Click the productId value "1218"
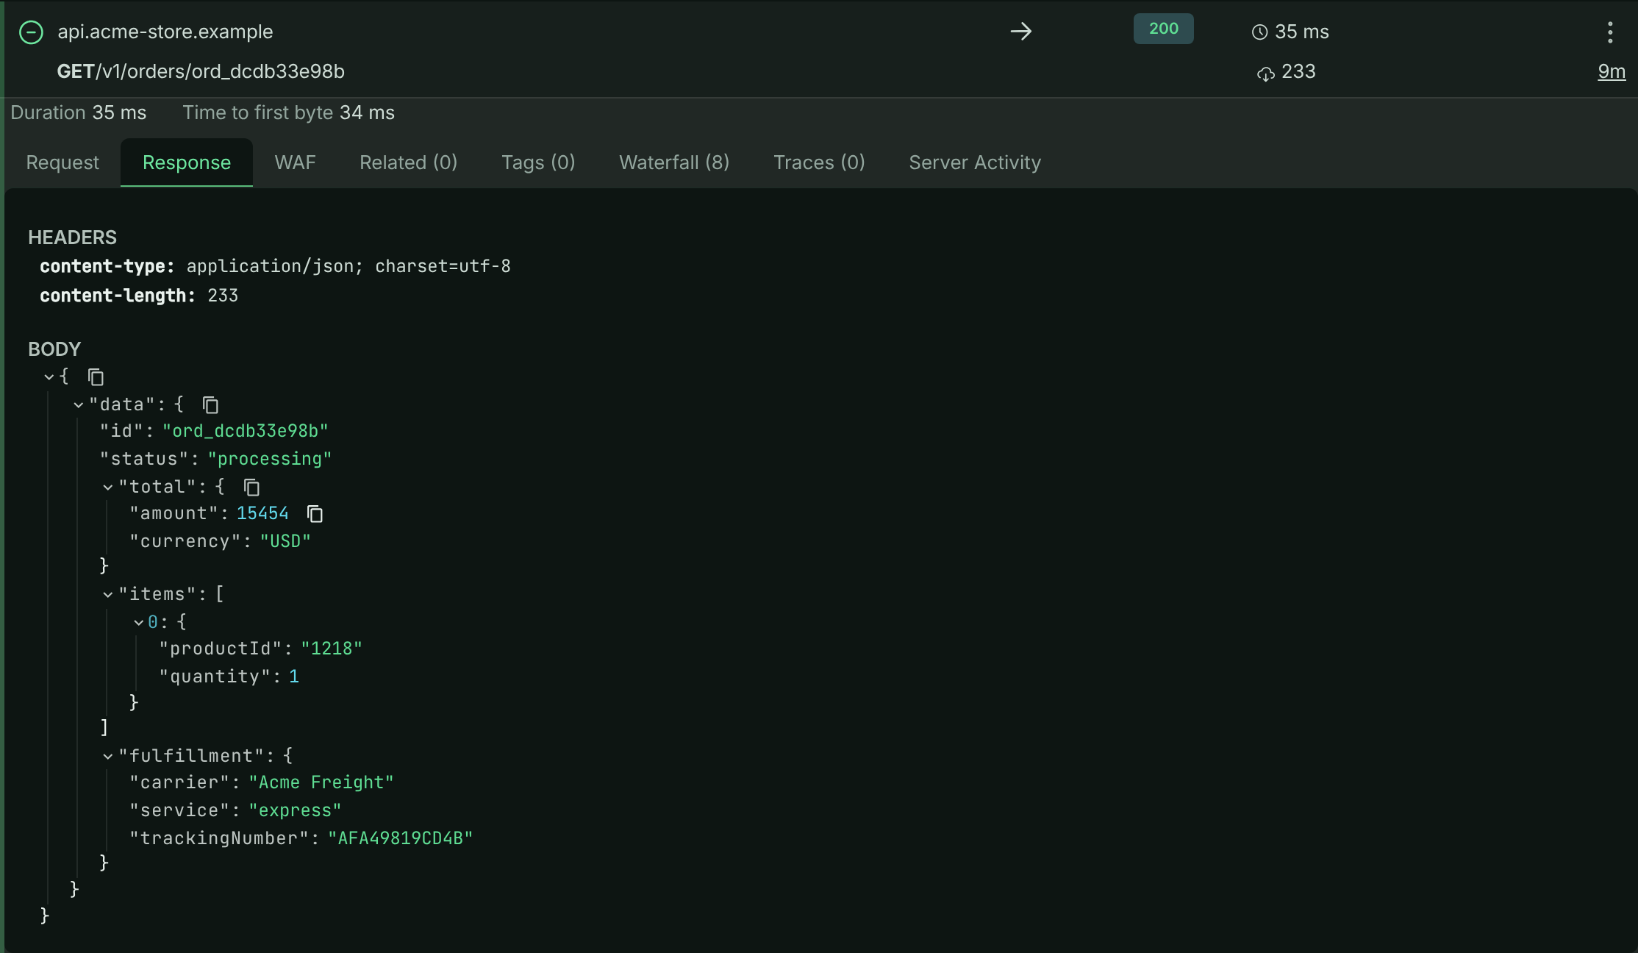The height and width of the screenshot is (953, 1638). coord(332,649)
